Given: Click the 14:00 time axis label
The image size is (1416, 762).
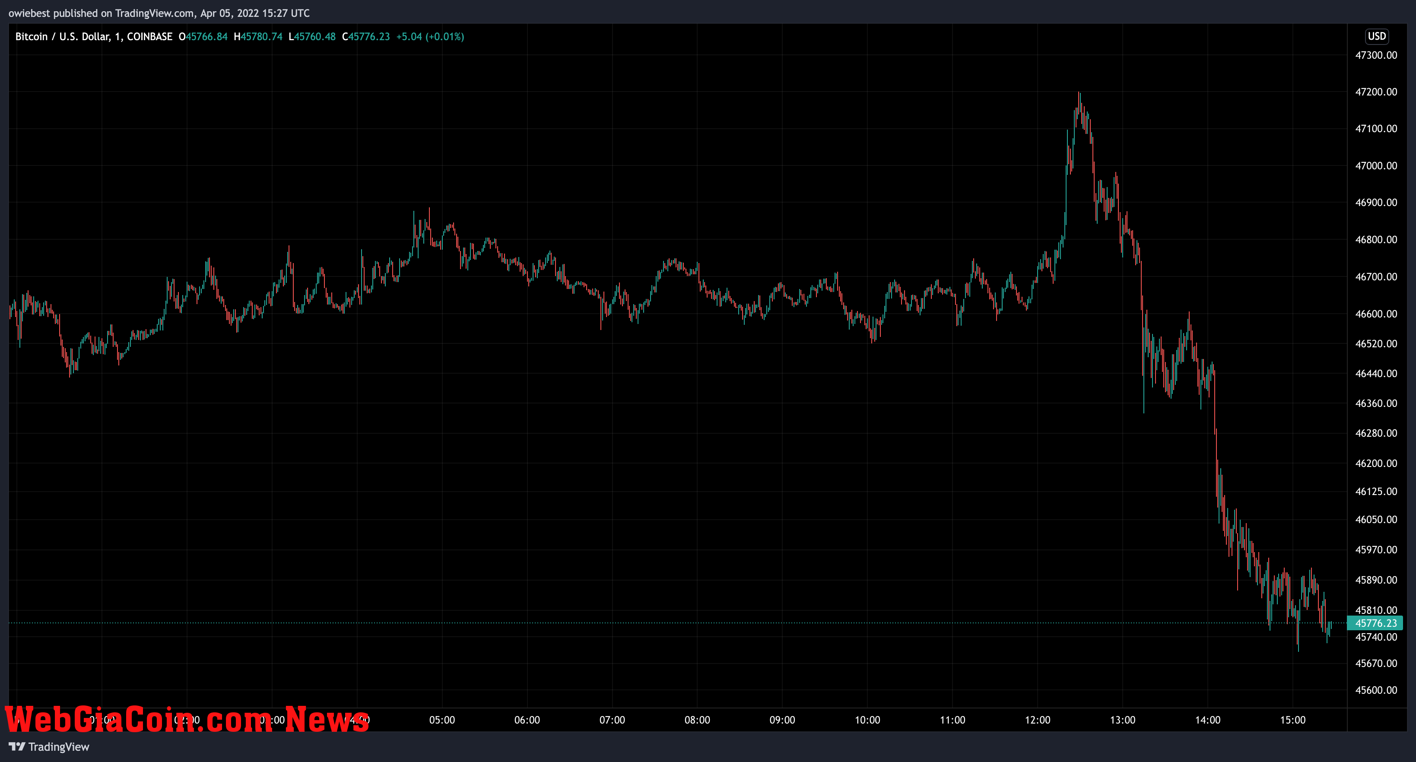Looking at the screenshot, I should (x=1208, y=720).
